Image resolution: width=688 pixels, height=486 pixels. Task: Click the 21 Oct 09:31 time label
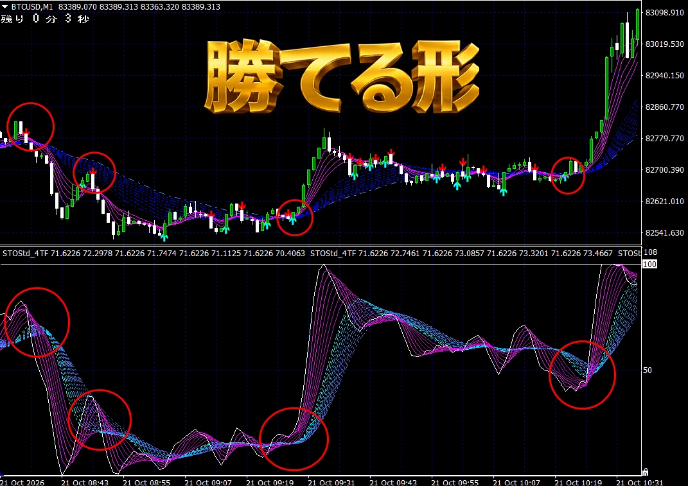[x=332, y=482]
